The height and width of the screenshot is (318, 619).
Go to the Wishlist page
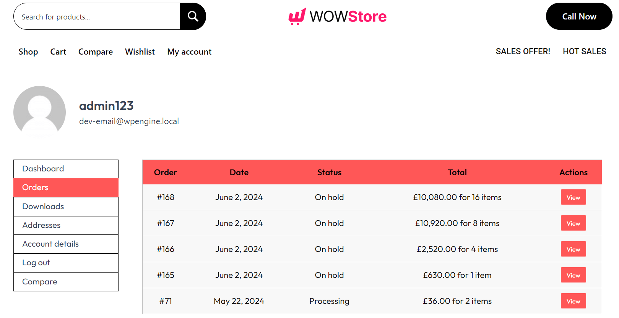[x=140, y=52]
